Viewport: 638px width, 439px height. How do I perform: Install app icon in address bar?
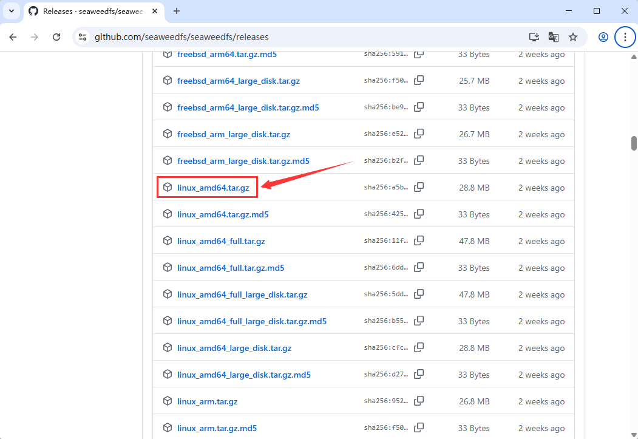click(534, 37)
